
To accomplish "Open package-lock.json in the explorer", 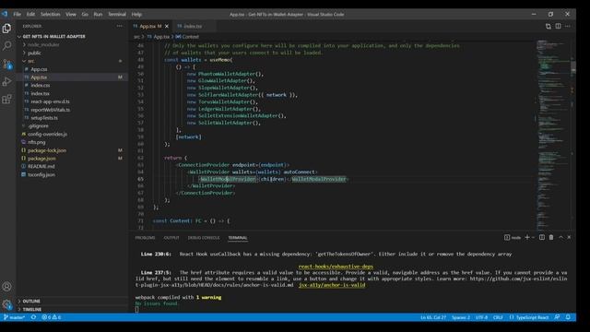I will [x=47, y=150].
